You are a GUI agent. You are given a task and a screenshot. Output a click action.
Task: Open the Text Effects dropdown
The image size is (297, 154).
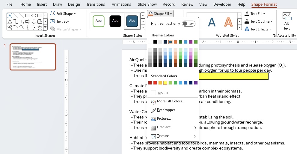tap(258, 29)
